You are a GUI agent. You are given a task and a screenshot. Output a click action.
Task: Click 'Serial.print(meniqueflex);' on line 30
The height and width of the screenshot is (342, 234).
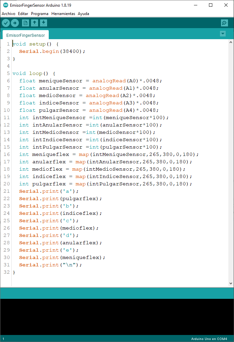tap(62, 258)
